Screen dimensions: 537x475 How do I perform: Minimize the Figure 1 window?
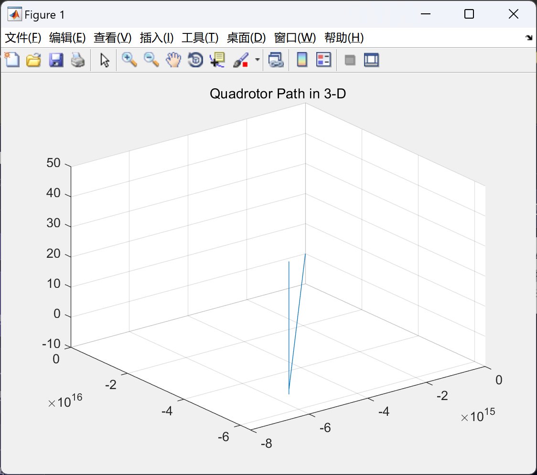425,14
